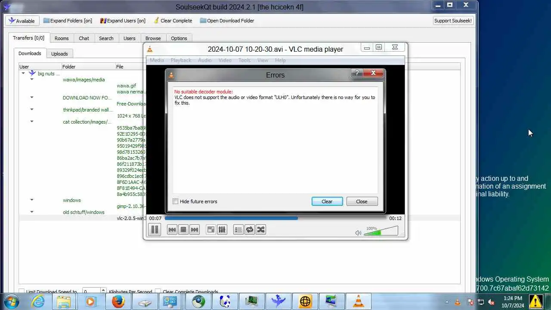Click the muted speaker tray icon
Image resolution: width=551 pixels, height=310 pixels.
(x=491, y=302)
